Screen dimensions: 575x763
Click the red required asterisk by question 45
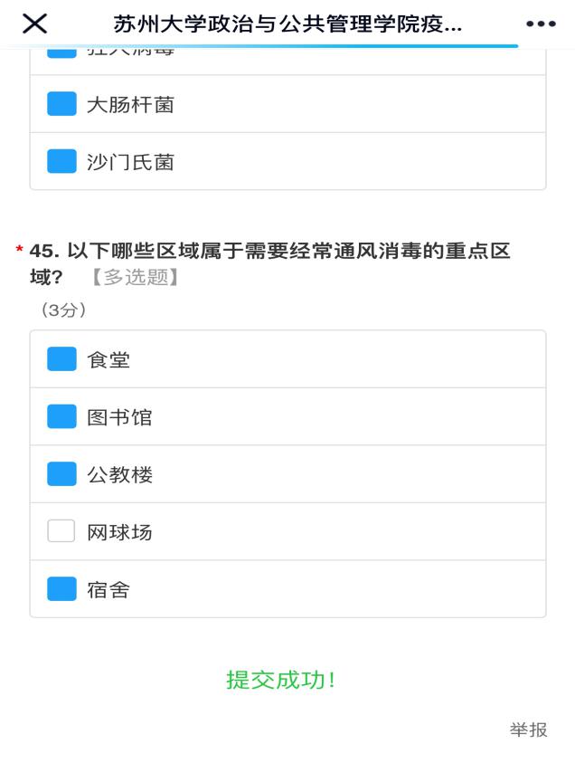click(x=19, y=251)
